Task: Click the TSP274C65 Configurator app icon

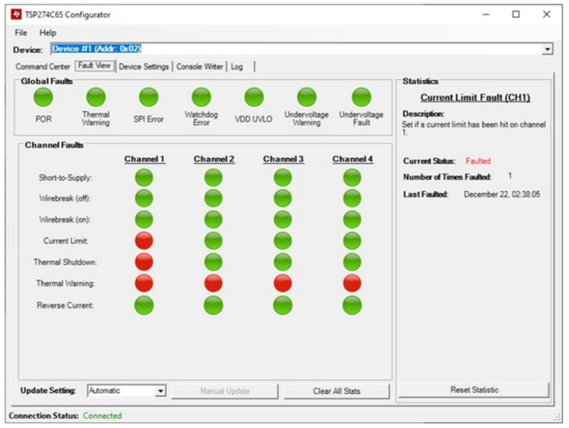Action: point(16,15)
